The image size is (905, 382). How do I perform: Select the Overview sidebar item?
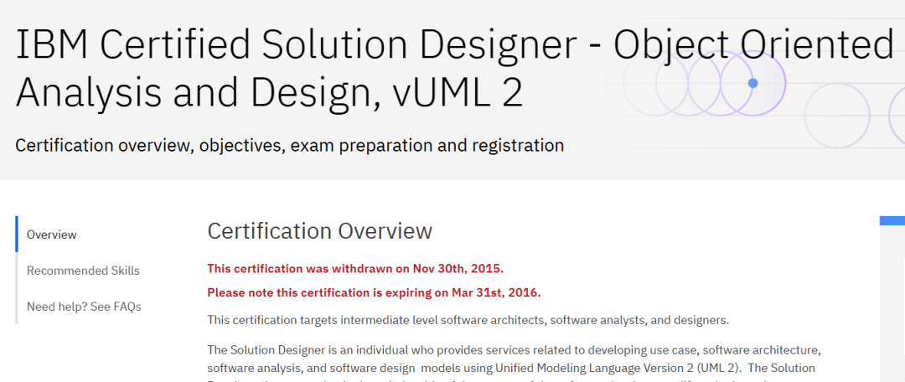pos(52,235)
